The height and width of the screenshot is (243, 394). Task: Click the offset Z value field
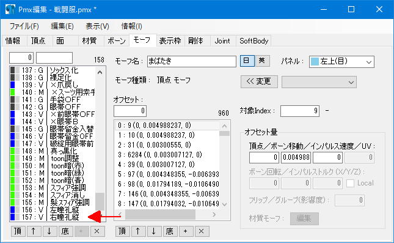click(x=327, y=158)
